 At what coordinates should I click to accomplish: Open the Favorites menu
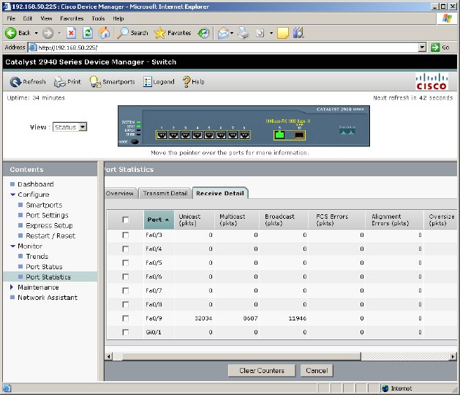point(72,18)
